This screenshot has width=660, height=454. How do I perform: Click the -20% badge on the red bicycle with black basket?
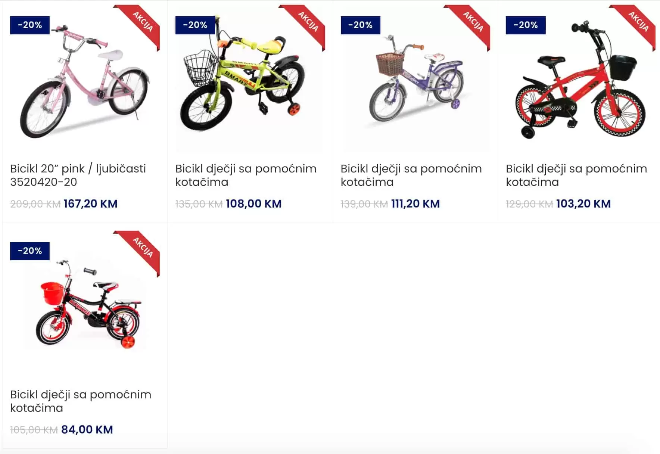(526, 25)
